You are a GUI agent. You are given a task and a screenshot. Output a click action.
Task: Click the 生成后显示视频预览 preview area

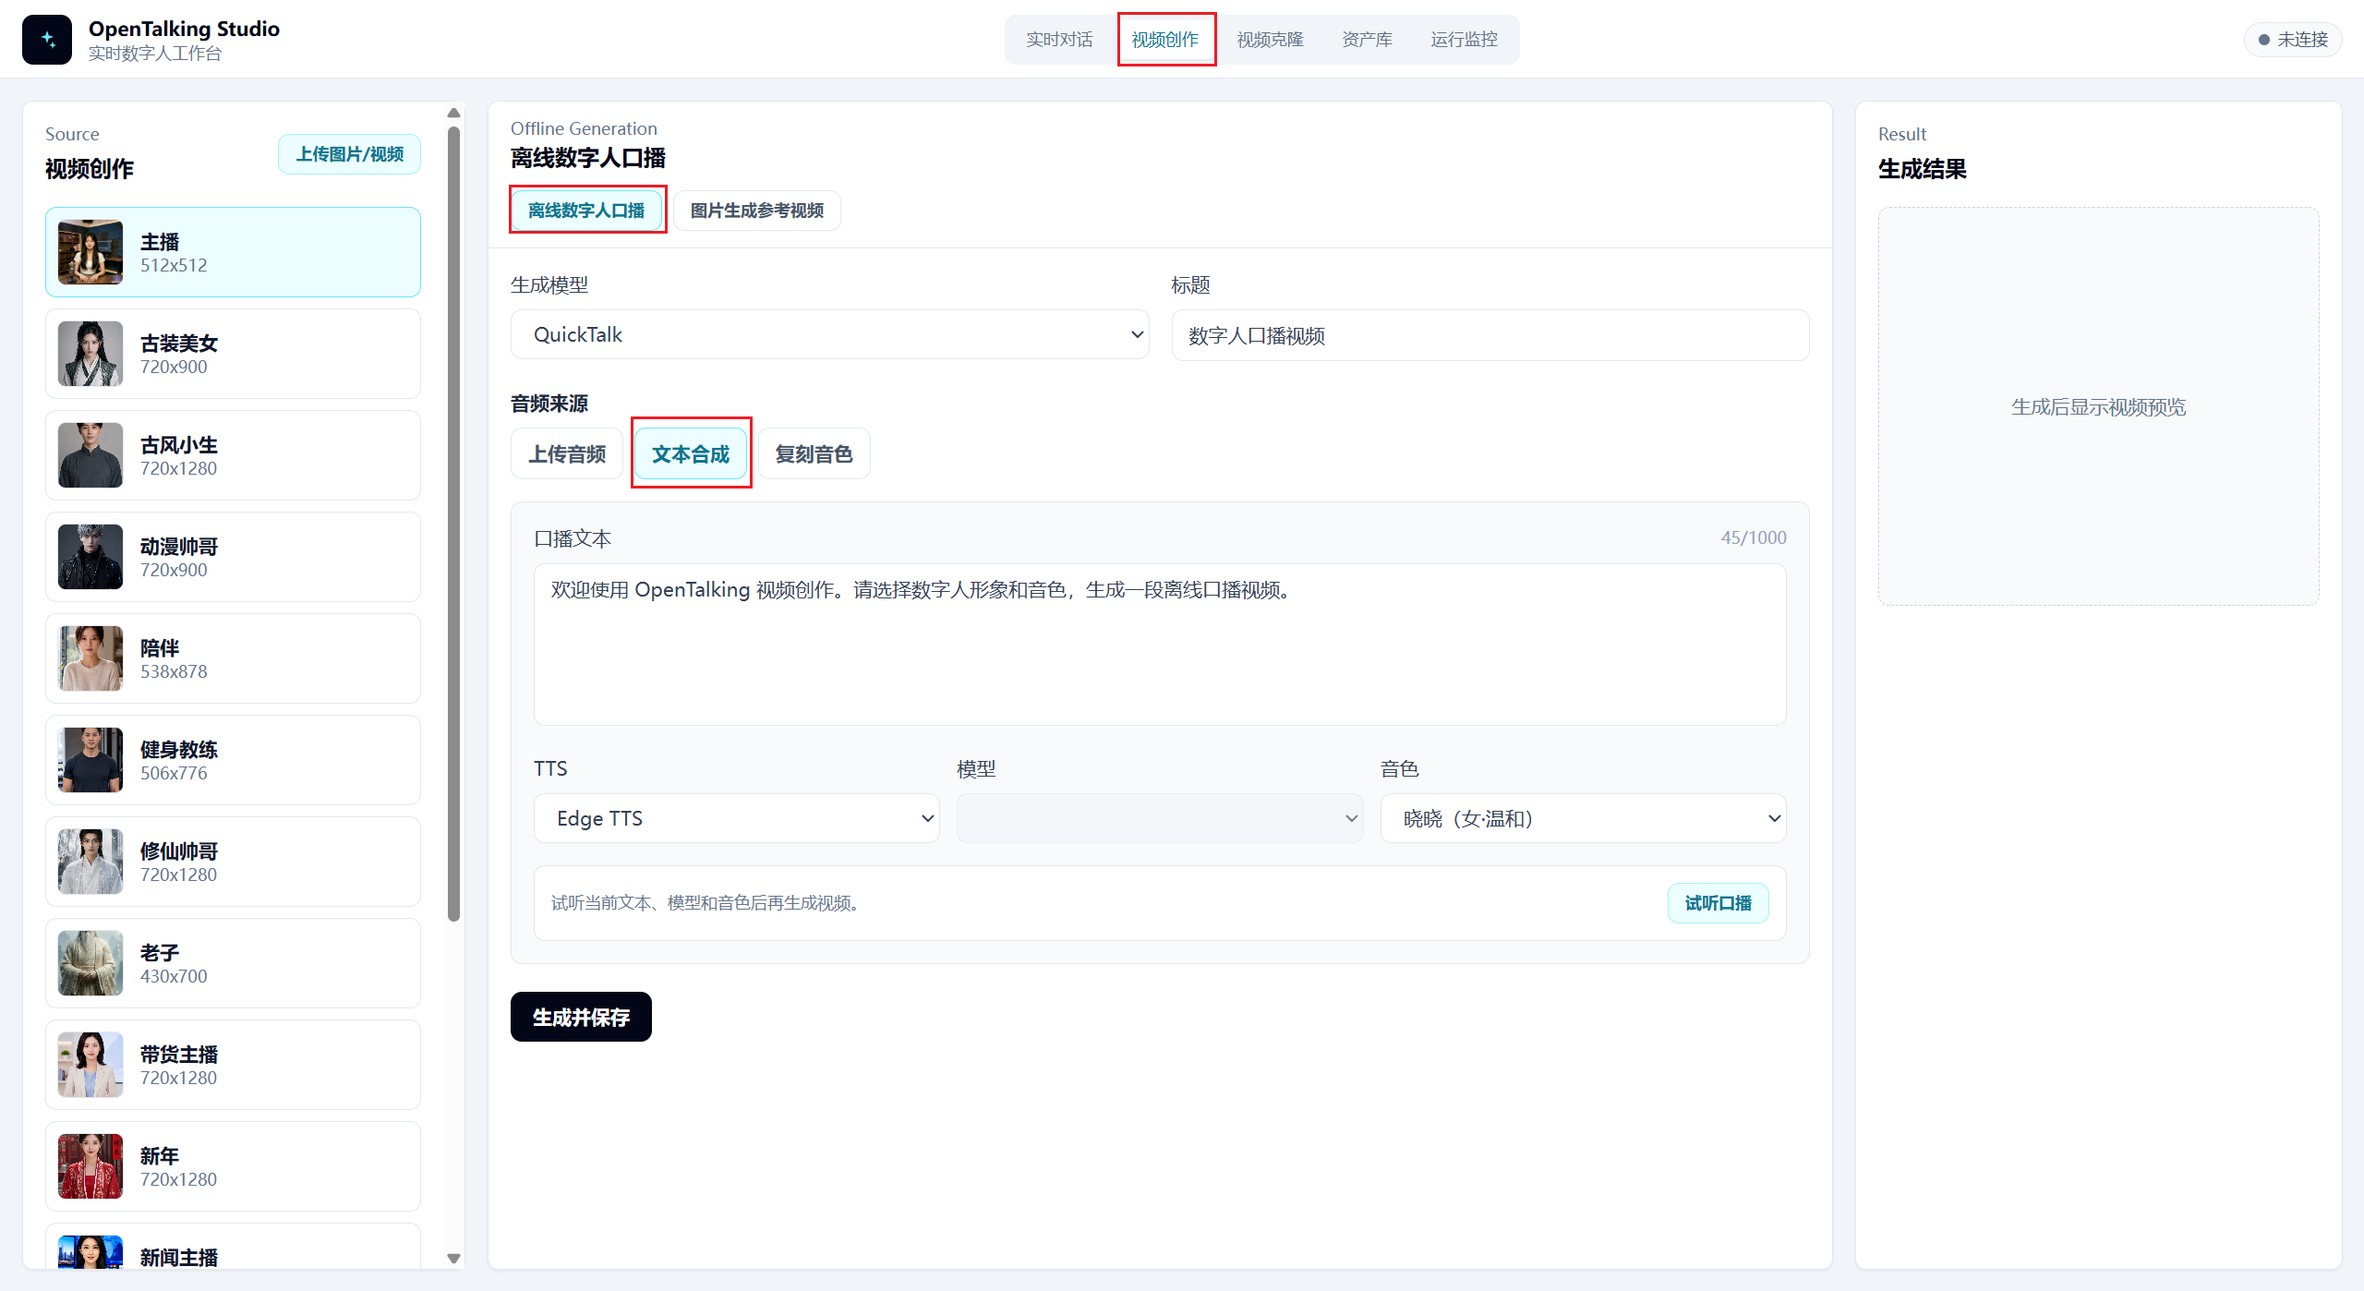click(x=2099, y=406)
